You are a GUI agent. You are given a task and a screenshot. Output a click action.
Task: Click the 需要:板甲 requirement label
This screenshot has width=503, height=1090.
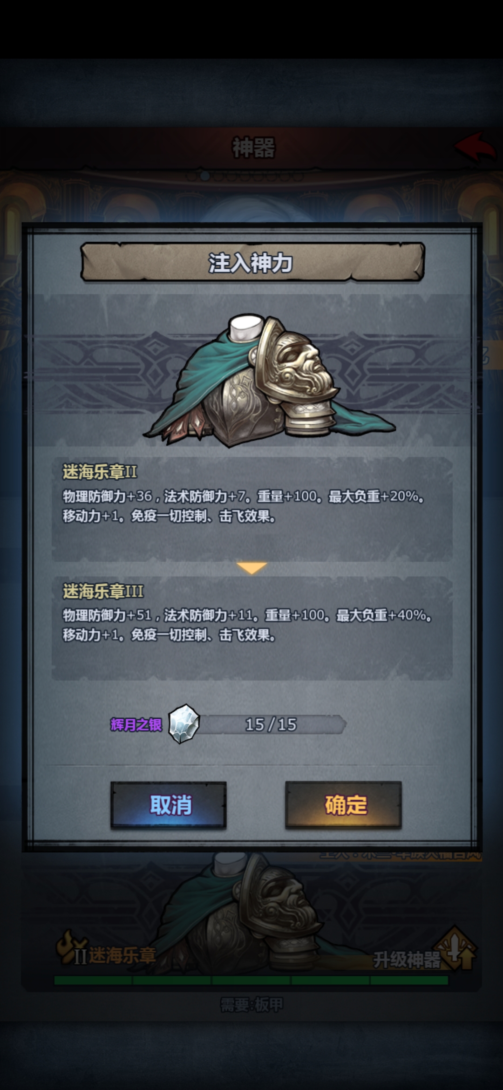pos(251,1005)
